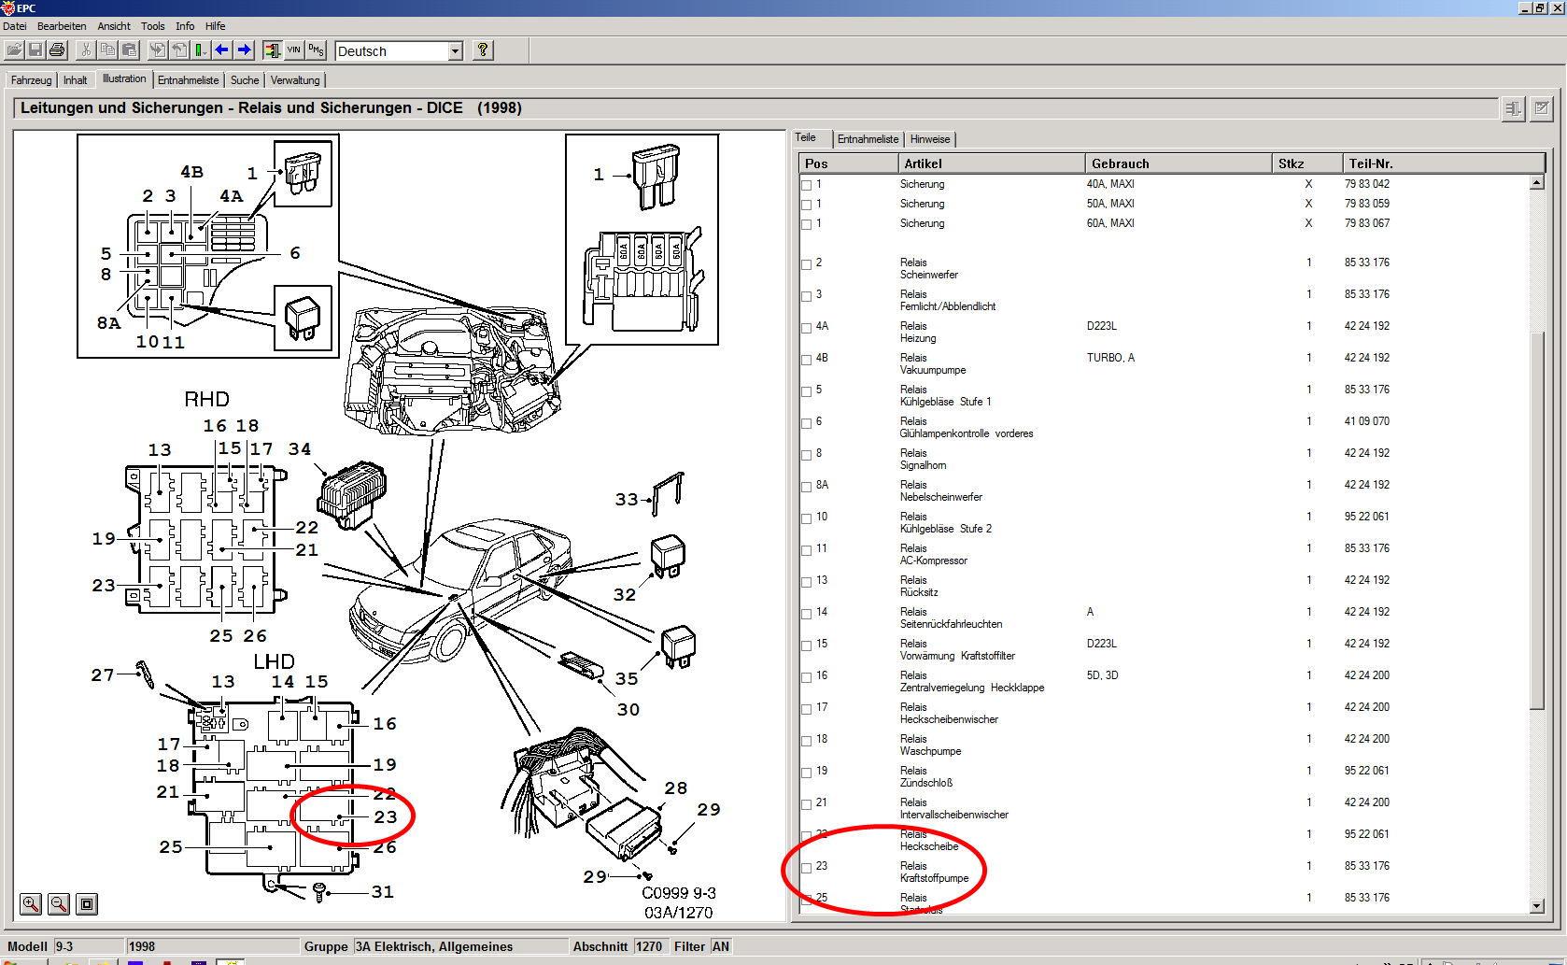Click the Save diskette icon
1567x965 pixels.
point(35,50)
